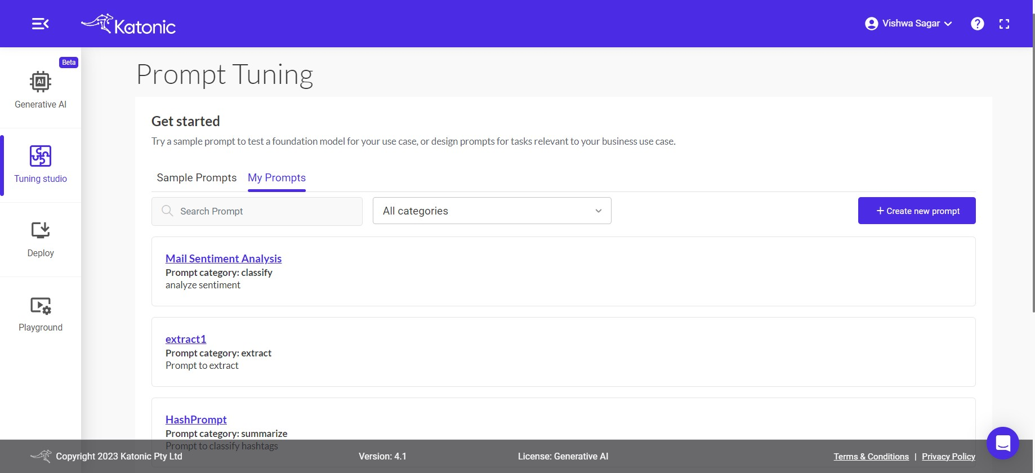Open the Generative AI section
Viewport: 1035px width, 473px height.
click(41, 90)
